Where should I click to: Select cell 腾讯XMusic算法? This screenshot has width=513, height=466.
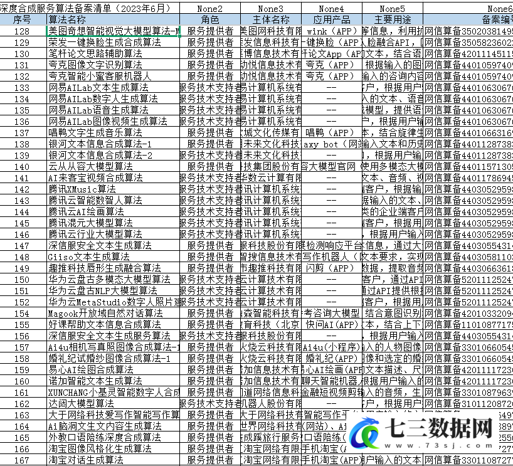click(x=114, y=189)
